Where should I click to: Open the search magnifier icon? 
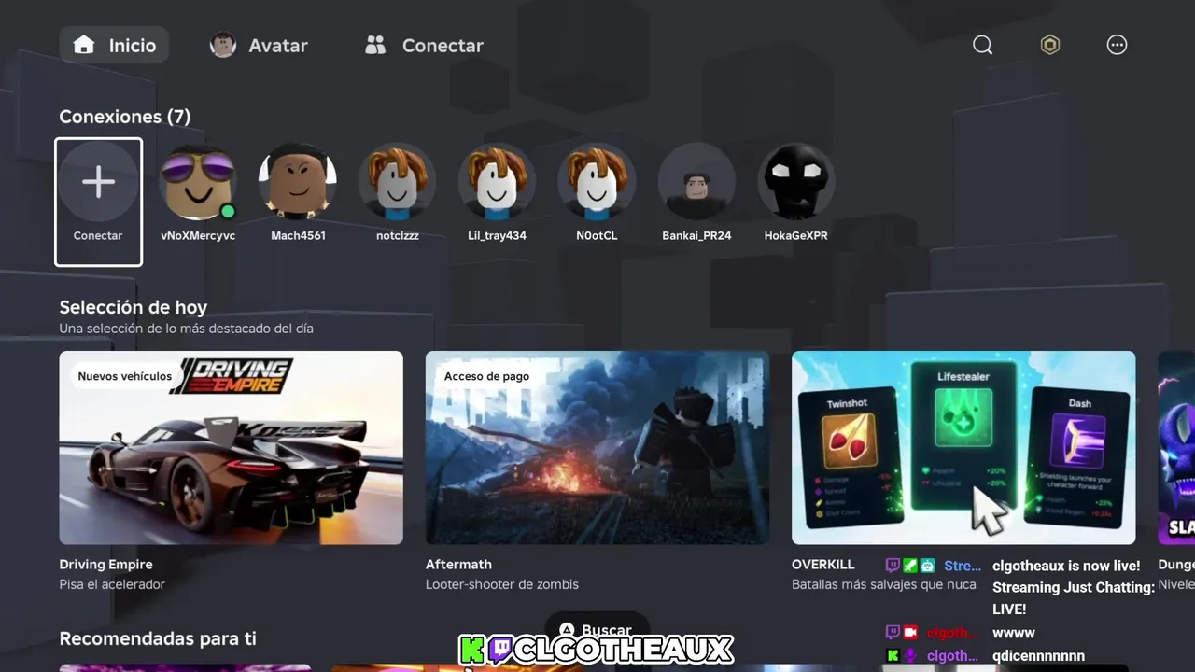tap(982, 45)
